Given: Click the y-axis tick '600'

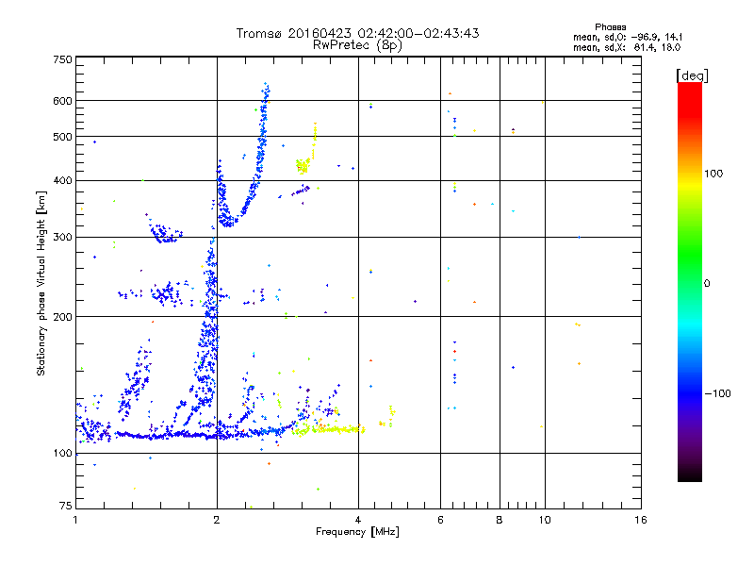Looking at the screenshot, I should 62,101.
